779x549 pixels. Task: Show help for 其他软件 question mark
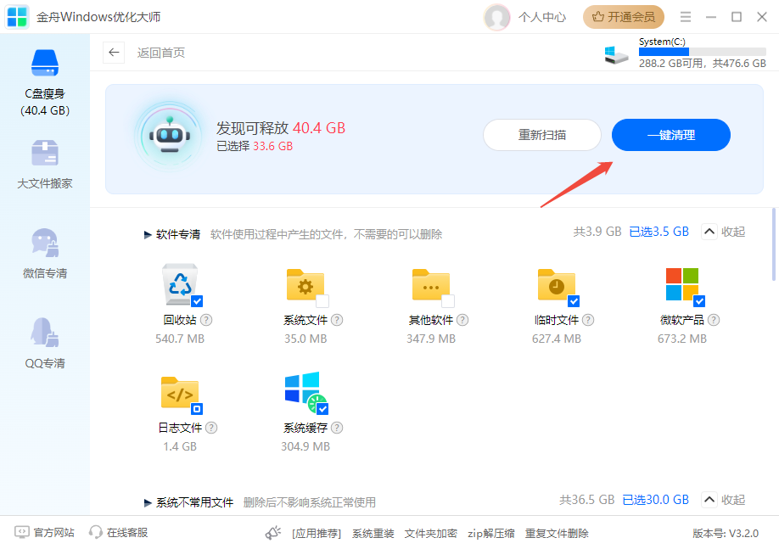462,320
